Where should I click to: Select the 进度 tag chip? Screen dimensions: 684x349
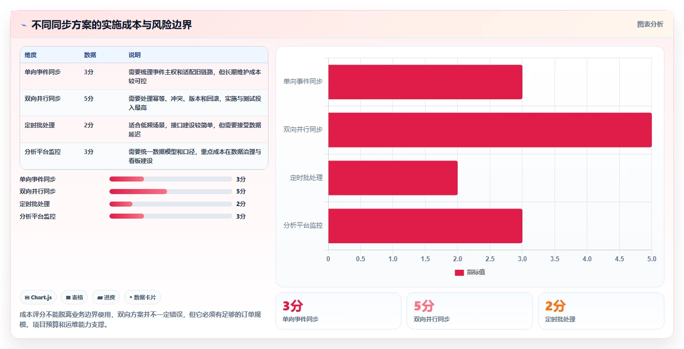(x=106, y=297)
